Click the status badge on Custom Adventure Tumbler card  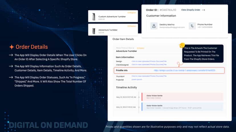pyautogui.click(x=132, y=13)
